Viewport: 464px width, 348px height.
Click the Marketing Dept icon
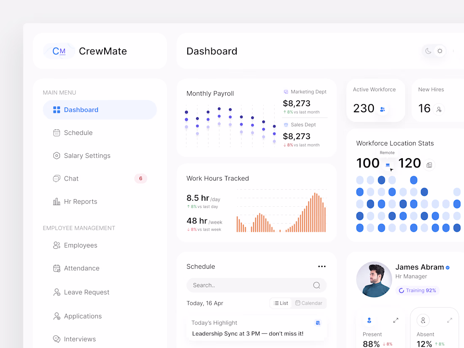click(x=286, y=92)
